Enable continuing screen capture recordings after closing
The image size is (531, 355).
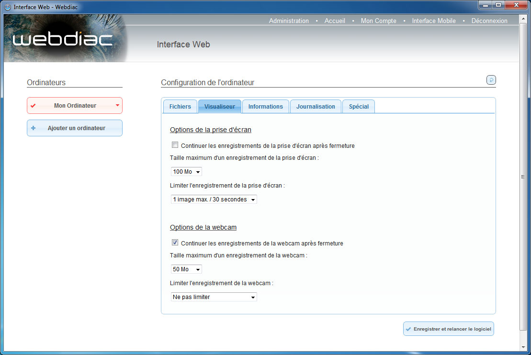point(175,145)
